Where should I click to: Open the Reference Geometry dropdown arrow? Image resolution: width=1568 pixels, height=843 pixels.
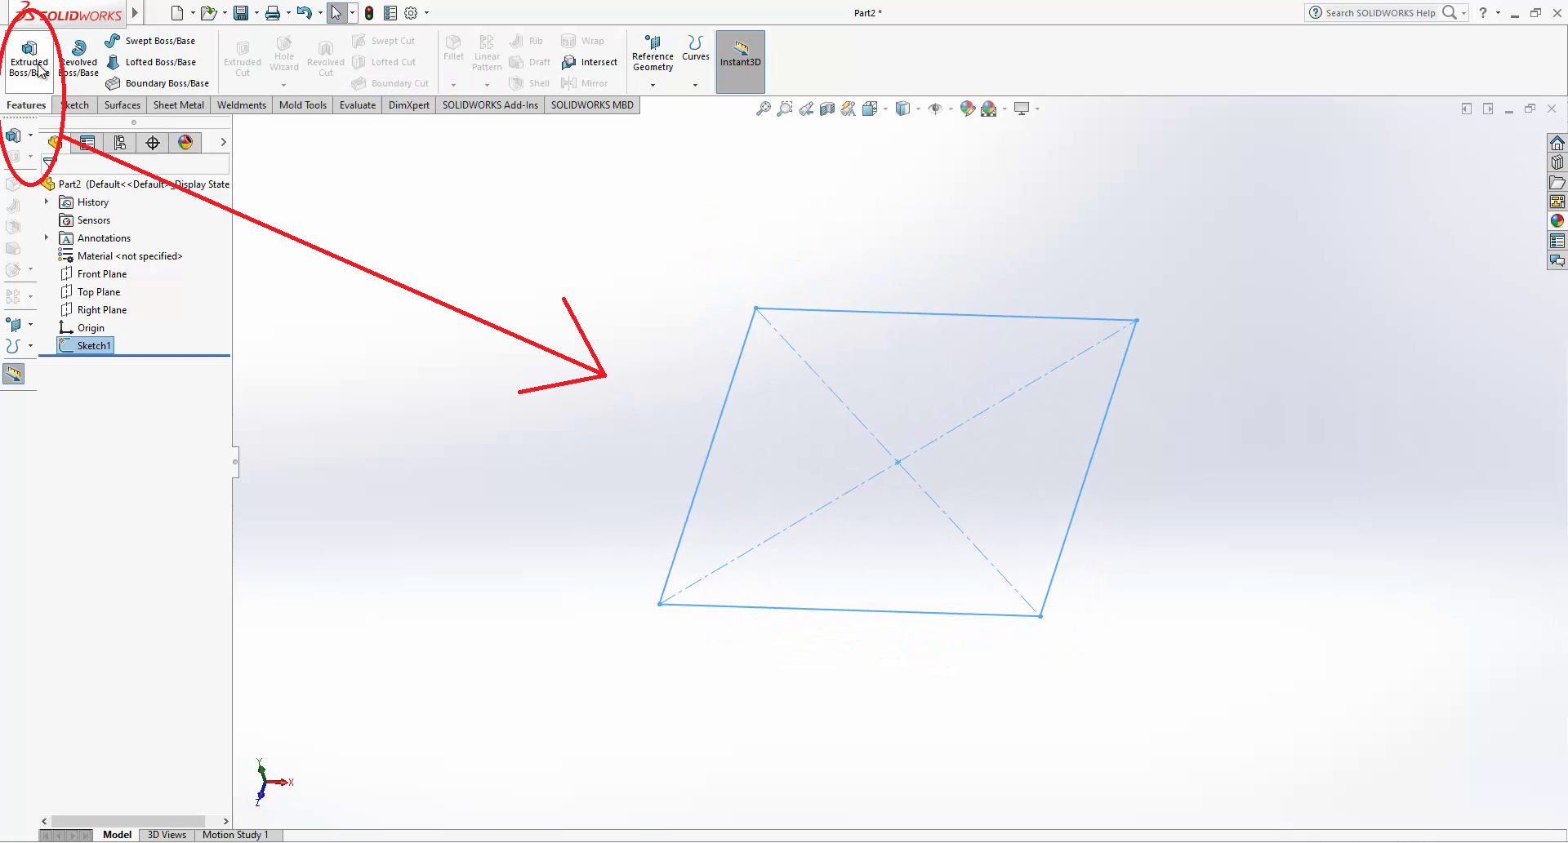tap(653, 85)
